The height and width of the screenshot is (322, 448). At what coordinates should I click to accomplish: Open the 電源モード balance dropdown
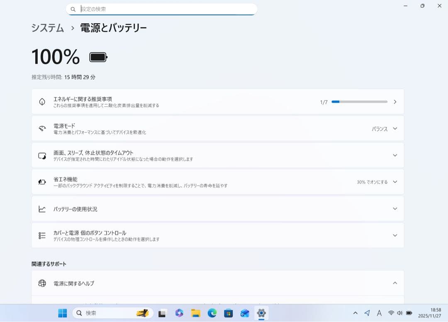(384, 128)
